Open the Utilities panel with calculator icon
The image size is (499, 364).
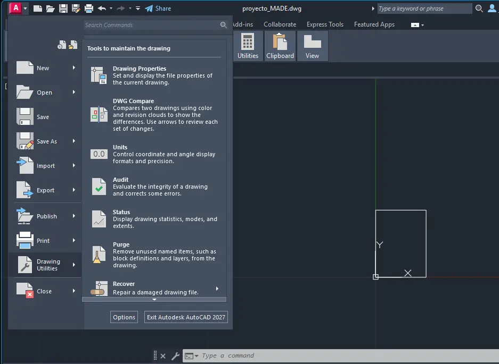(x=248, y=46)
